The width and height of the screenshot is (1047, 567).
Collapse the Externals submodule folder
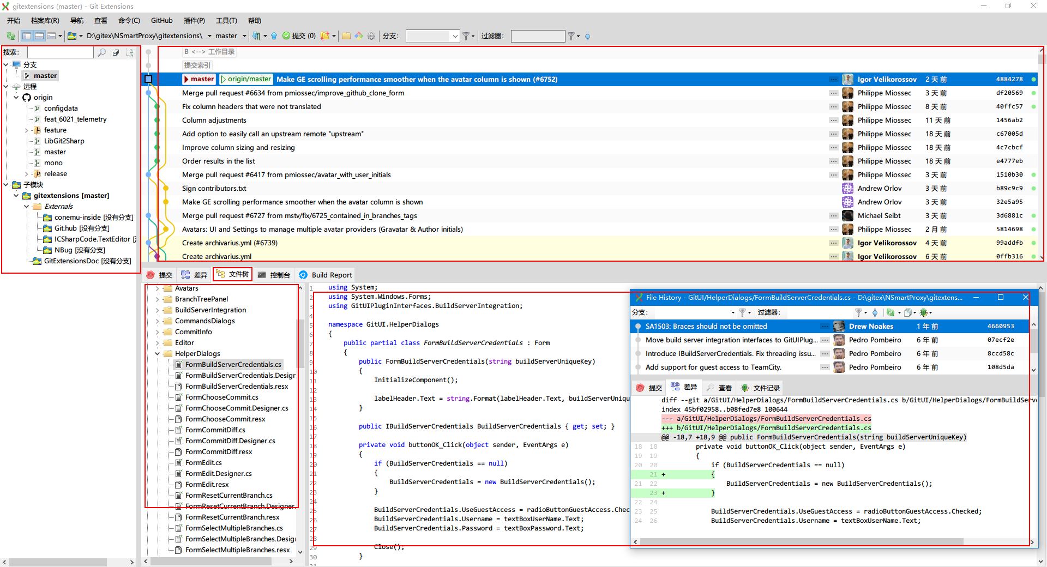27,206
